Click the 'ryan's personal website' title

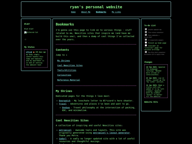coord(96,7)
